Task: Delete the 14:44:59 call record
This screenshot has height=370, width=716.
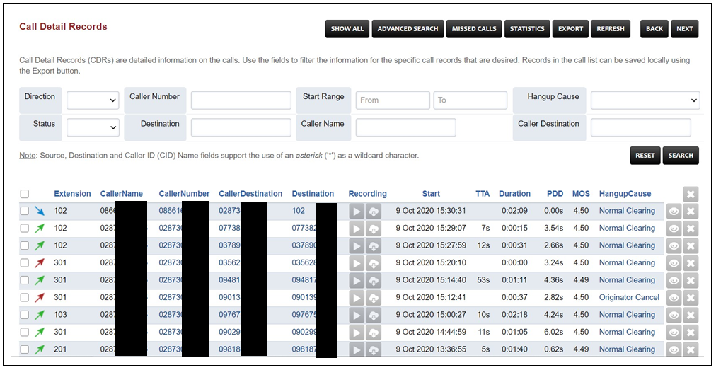Action: [691, 332]
